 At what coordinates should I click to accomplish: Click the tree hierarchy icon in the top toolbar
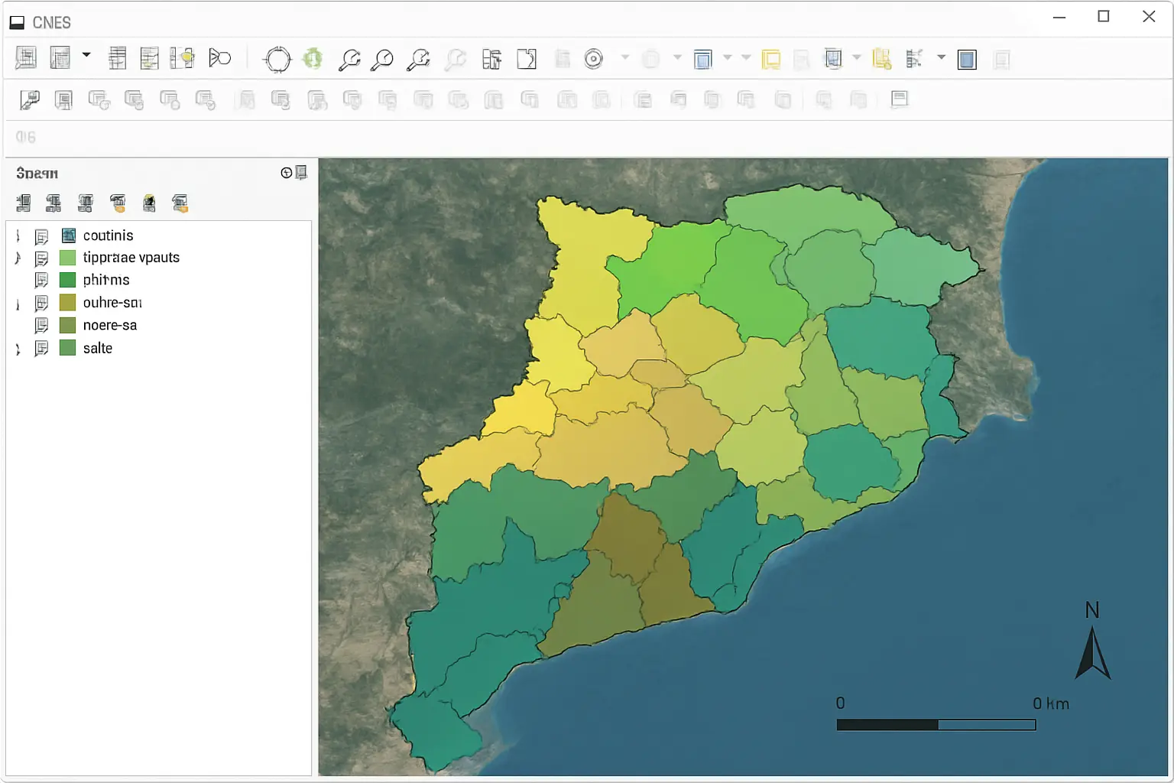pyautogui.click(x=914, y=59)
